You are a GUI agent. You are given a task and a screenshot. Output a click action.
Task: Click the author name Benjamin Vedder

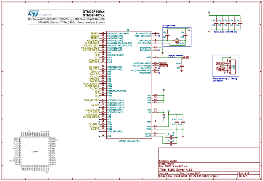(x=168, y=161)
